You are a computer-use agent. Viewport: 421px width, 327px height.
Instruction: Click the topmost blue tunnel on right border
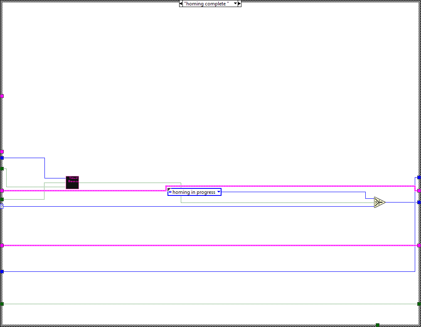pyautogui.click(x=419, y=177)
